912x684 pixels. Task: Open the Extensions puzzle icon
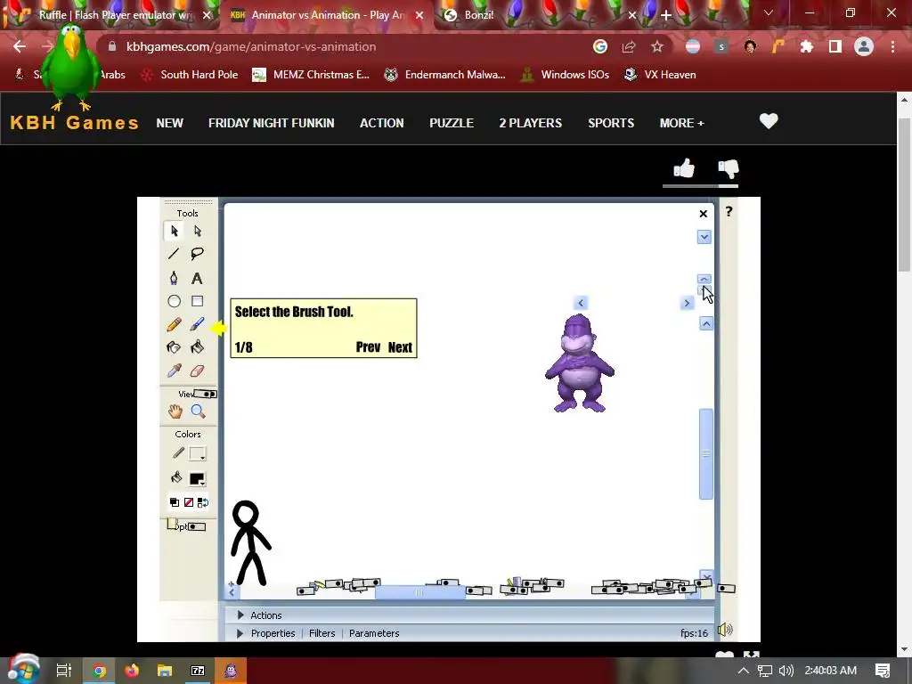click(x=806, y=46)
